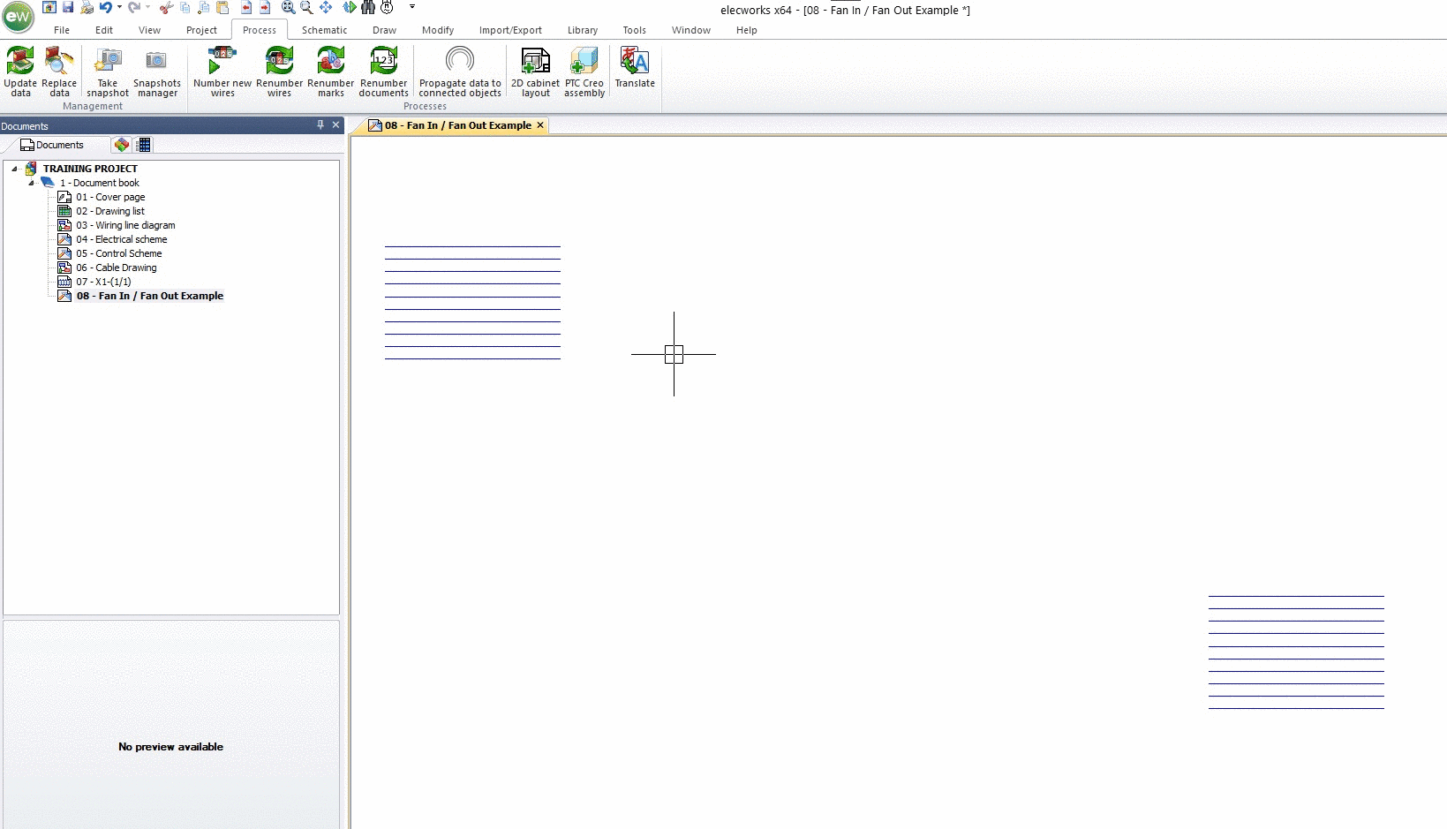This screenshot has width=1447, height=829.
Task: Switch to the Project ribbon tab
Action: [x=201, y=30]
